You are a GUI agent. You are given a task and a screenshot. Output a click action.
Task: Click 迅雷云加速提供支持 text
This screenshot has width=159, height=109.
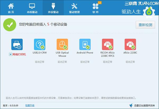click(x=144, y=106)
